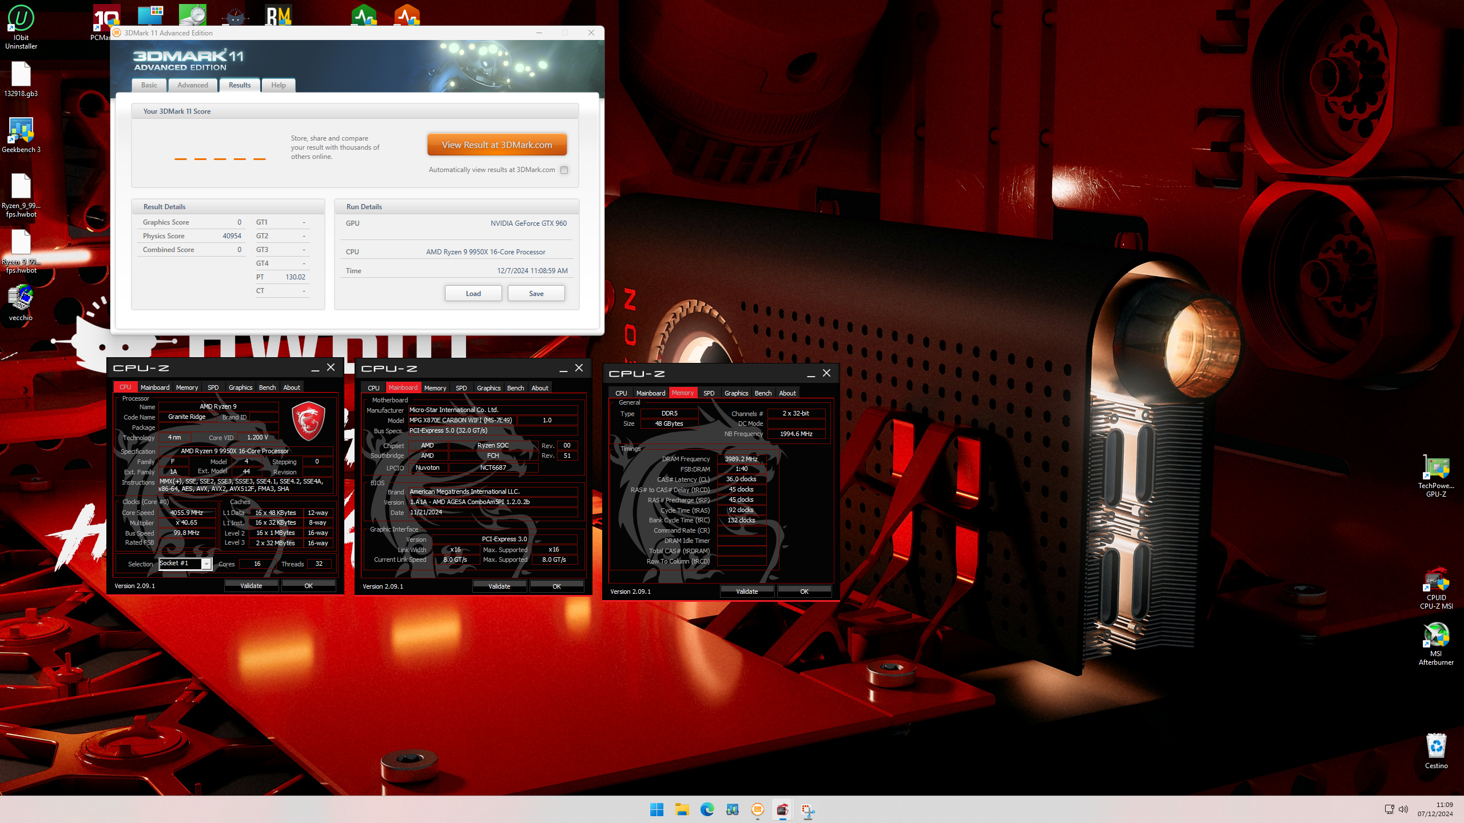Viewport: 1464px width, 823px height.
Task: Toggle automatically view results at 3DMark.com
Action: coord(564,170)
